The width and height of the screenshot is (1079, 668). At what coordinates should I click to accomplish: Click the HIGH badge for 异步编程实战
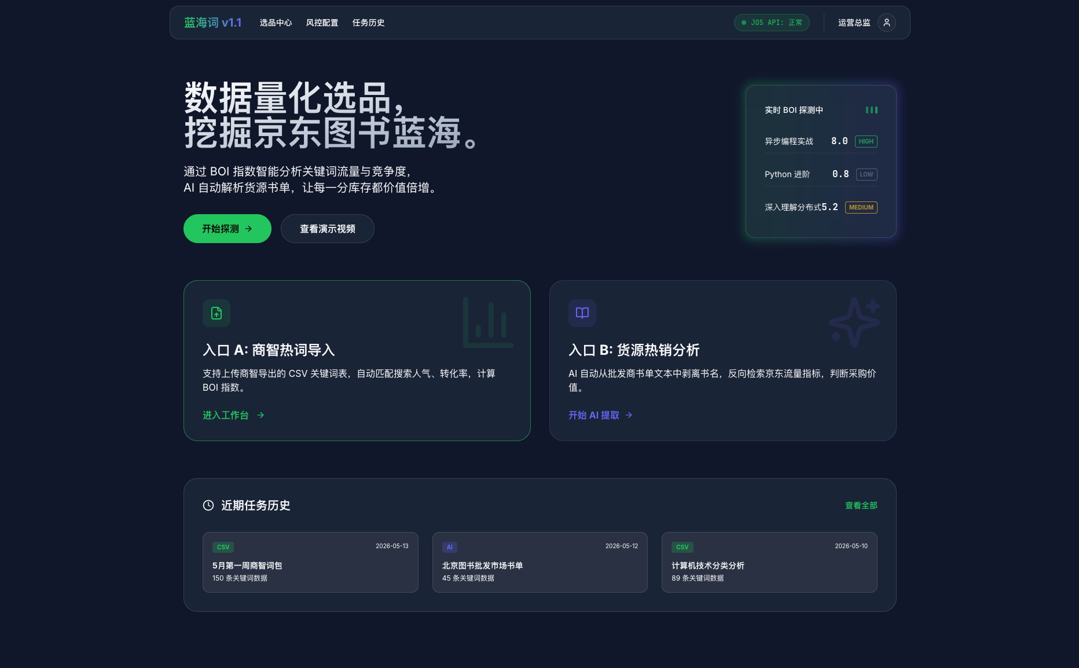click(x=866, y=141)
